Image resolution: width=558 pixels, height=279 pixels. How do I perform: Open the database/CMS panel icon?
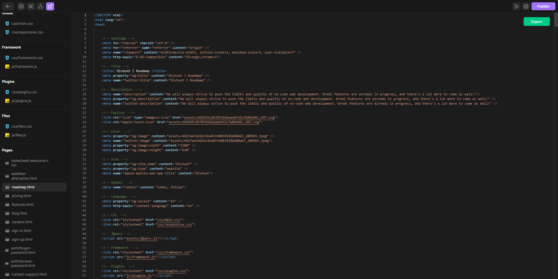[x=21, y=6]
